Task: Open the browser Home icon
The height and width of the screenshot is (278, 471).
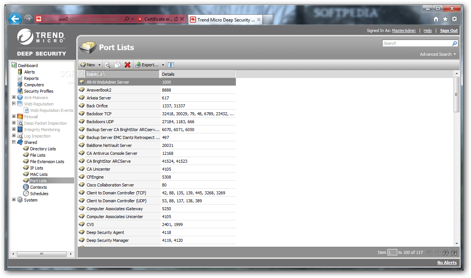Action: (x=436, y=19)
